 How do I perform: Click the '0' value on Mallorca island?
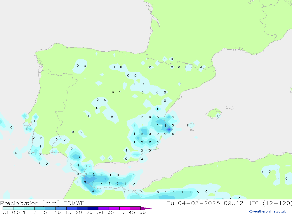tap(218, 116)
